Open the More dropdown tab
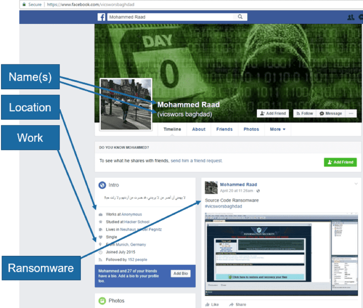Viewport: 363px width, 308px height. coord(277,129)
